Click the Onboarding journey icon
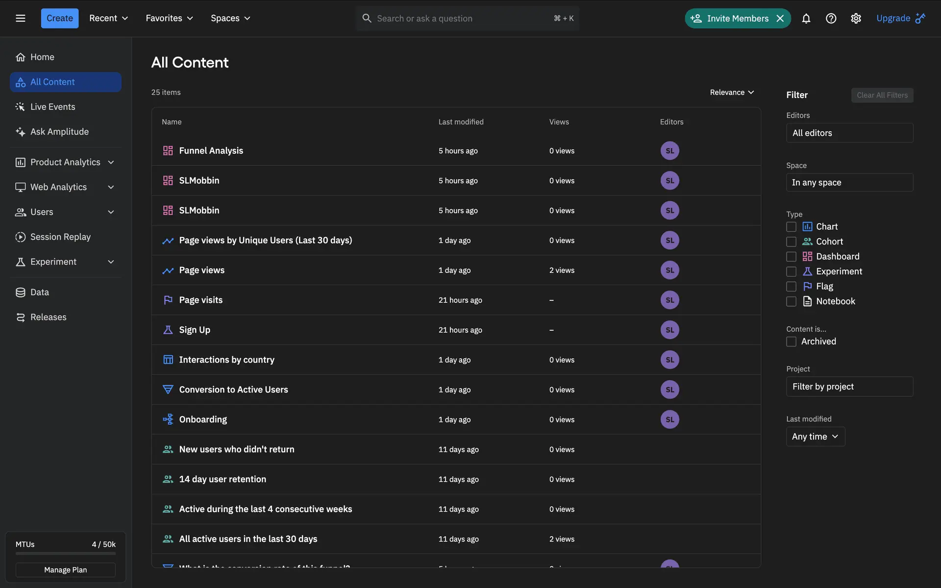The width and height of the screenshot is (941, 588). click(168, 419)
